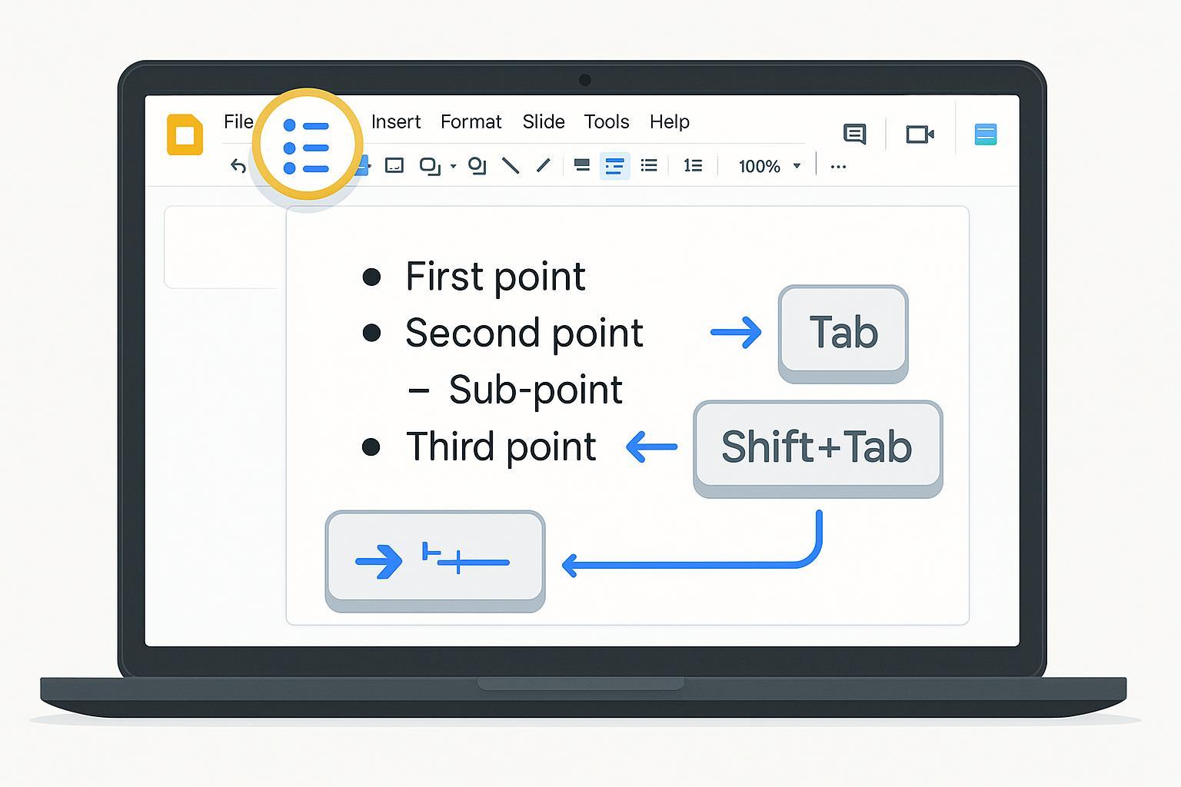Select the text box tool
This screenshot has height=787, width=1181.
394,166
